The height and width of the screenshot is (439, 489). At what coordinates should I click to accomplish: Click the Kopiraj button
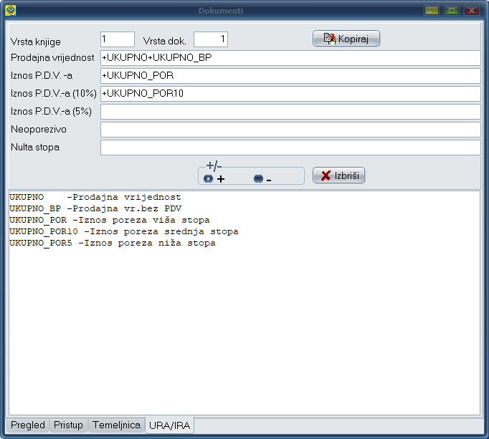pyautogui.click(x=346, y=39)
